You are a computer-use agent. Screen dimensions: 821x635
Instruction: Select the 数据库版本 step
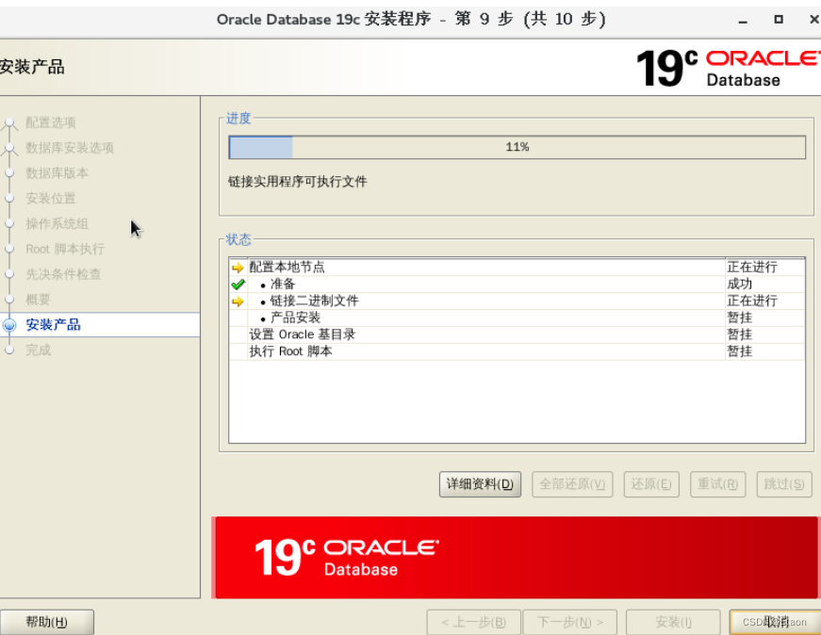57,172
